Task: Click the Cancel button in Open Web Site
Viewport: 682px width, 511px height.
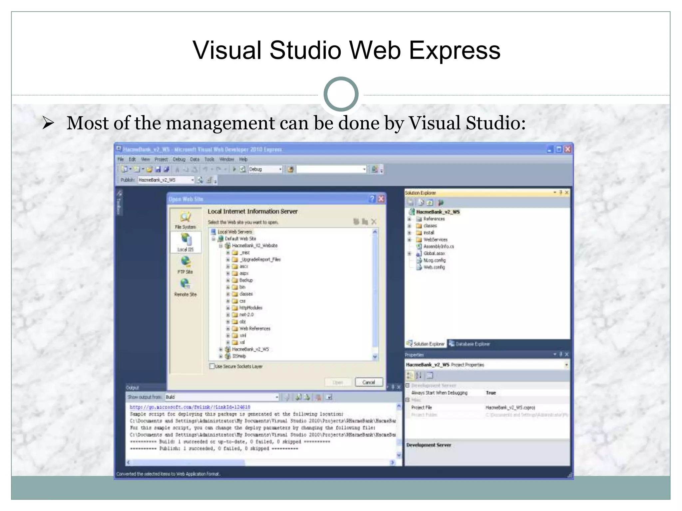Action: click(x=369, y=382)
